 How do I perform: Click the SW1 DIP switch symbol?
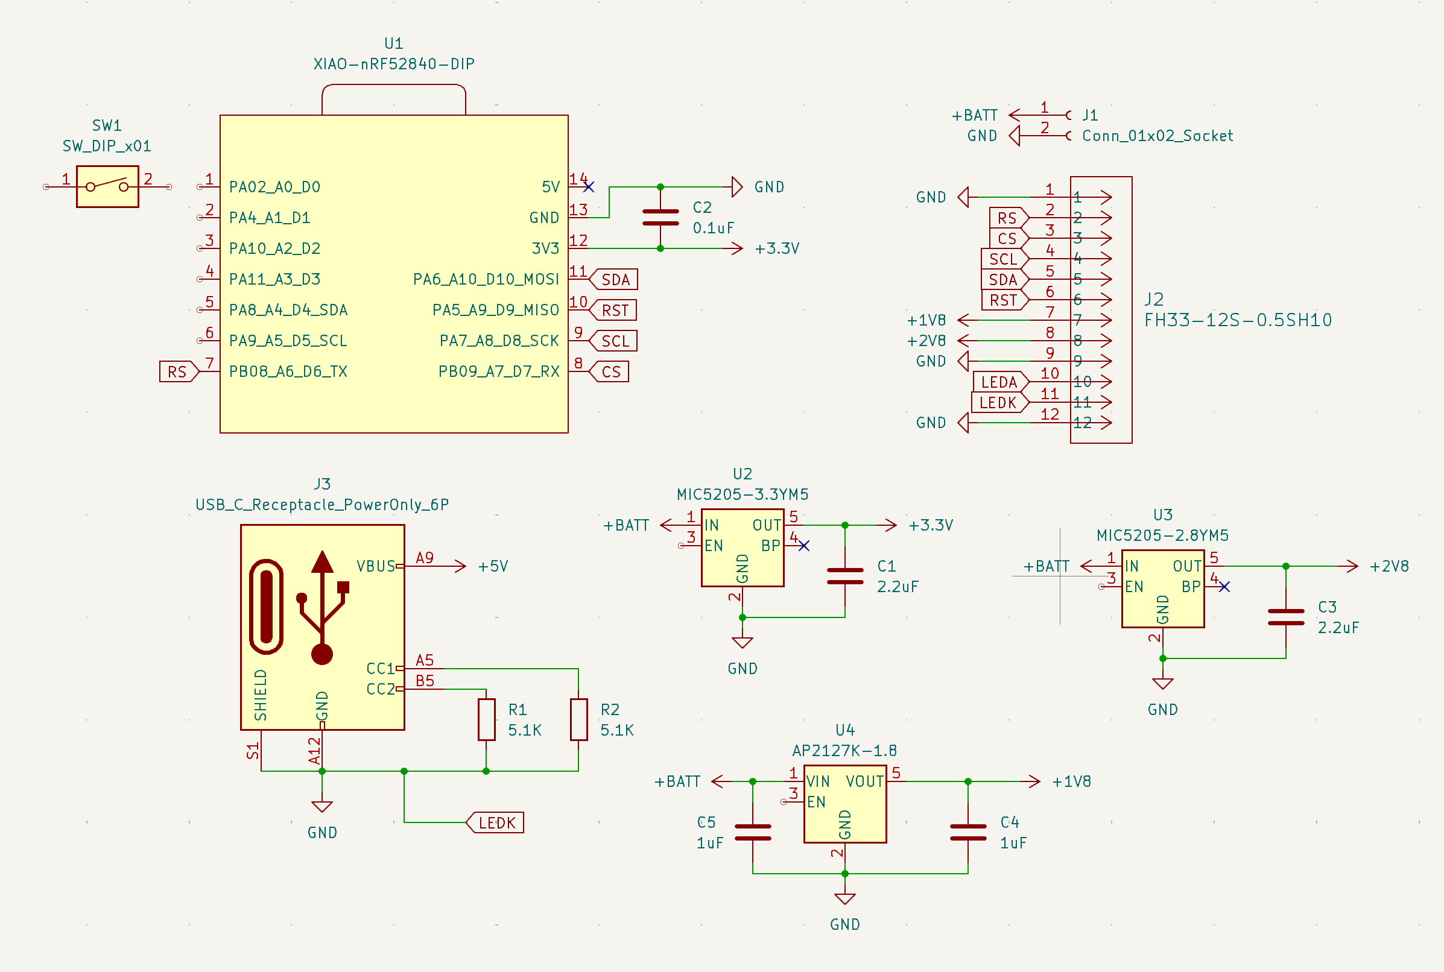click(x=107, y=186)
